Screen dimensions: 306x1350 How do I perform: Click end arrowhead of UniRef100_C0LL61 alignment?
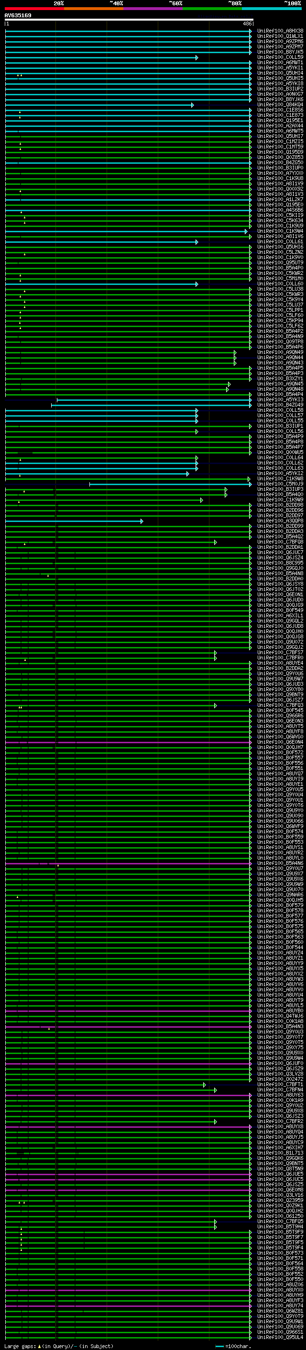click(x=197, y=242)
